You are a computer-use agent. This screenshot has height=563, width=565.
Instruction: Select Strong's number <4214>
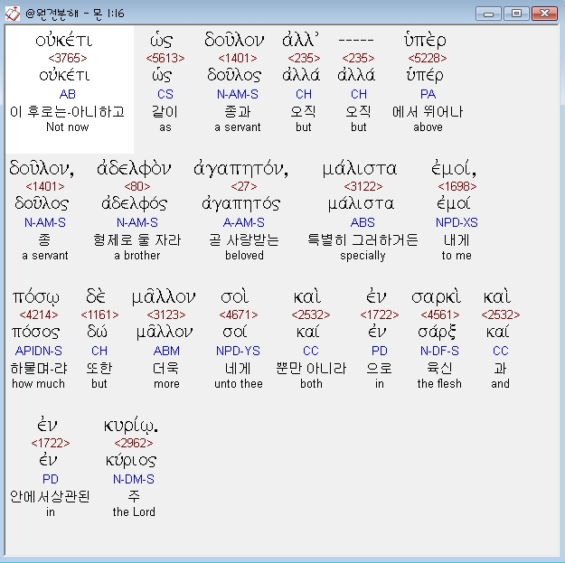click(x=39, y=314)
